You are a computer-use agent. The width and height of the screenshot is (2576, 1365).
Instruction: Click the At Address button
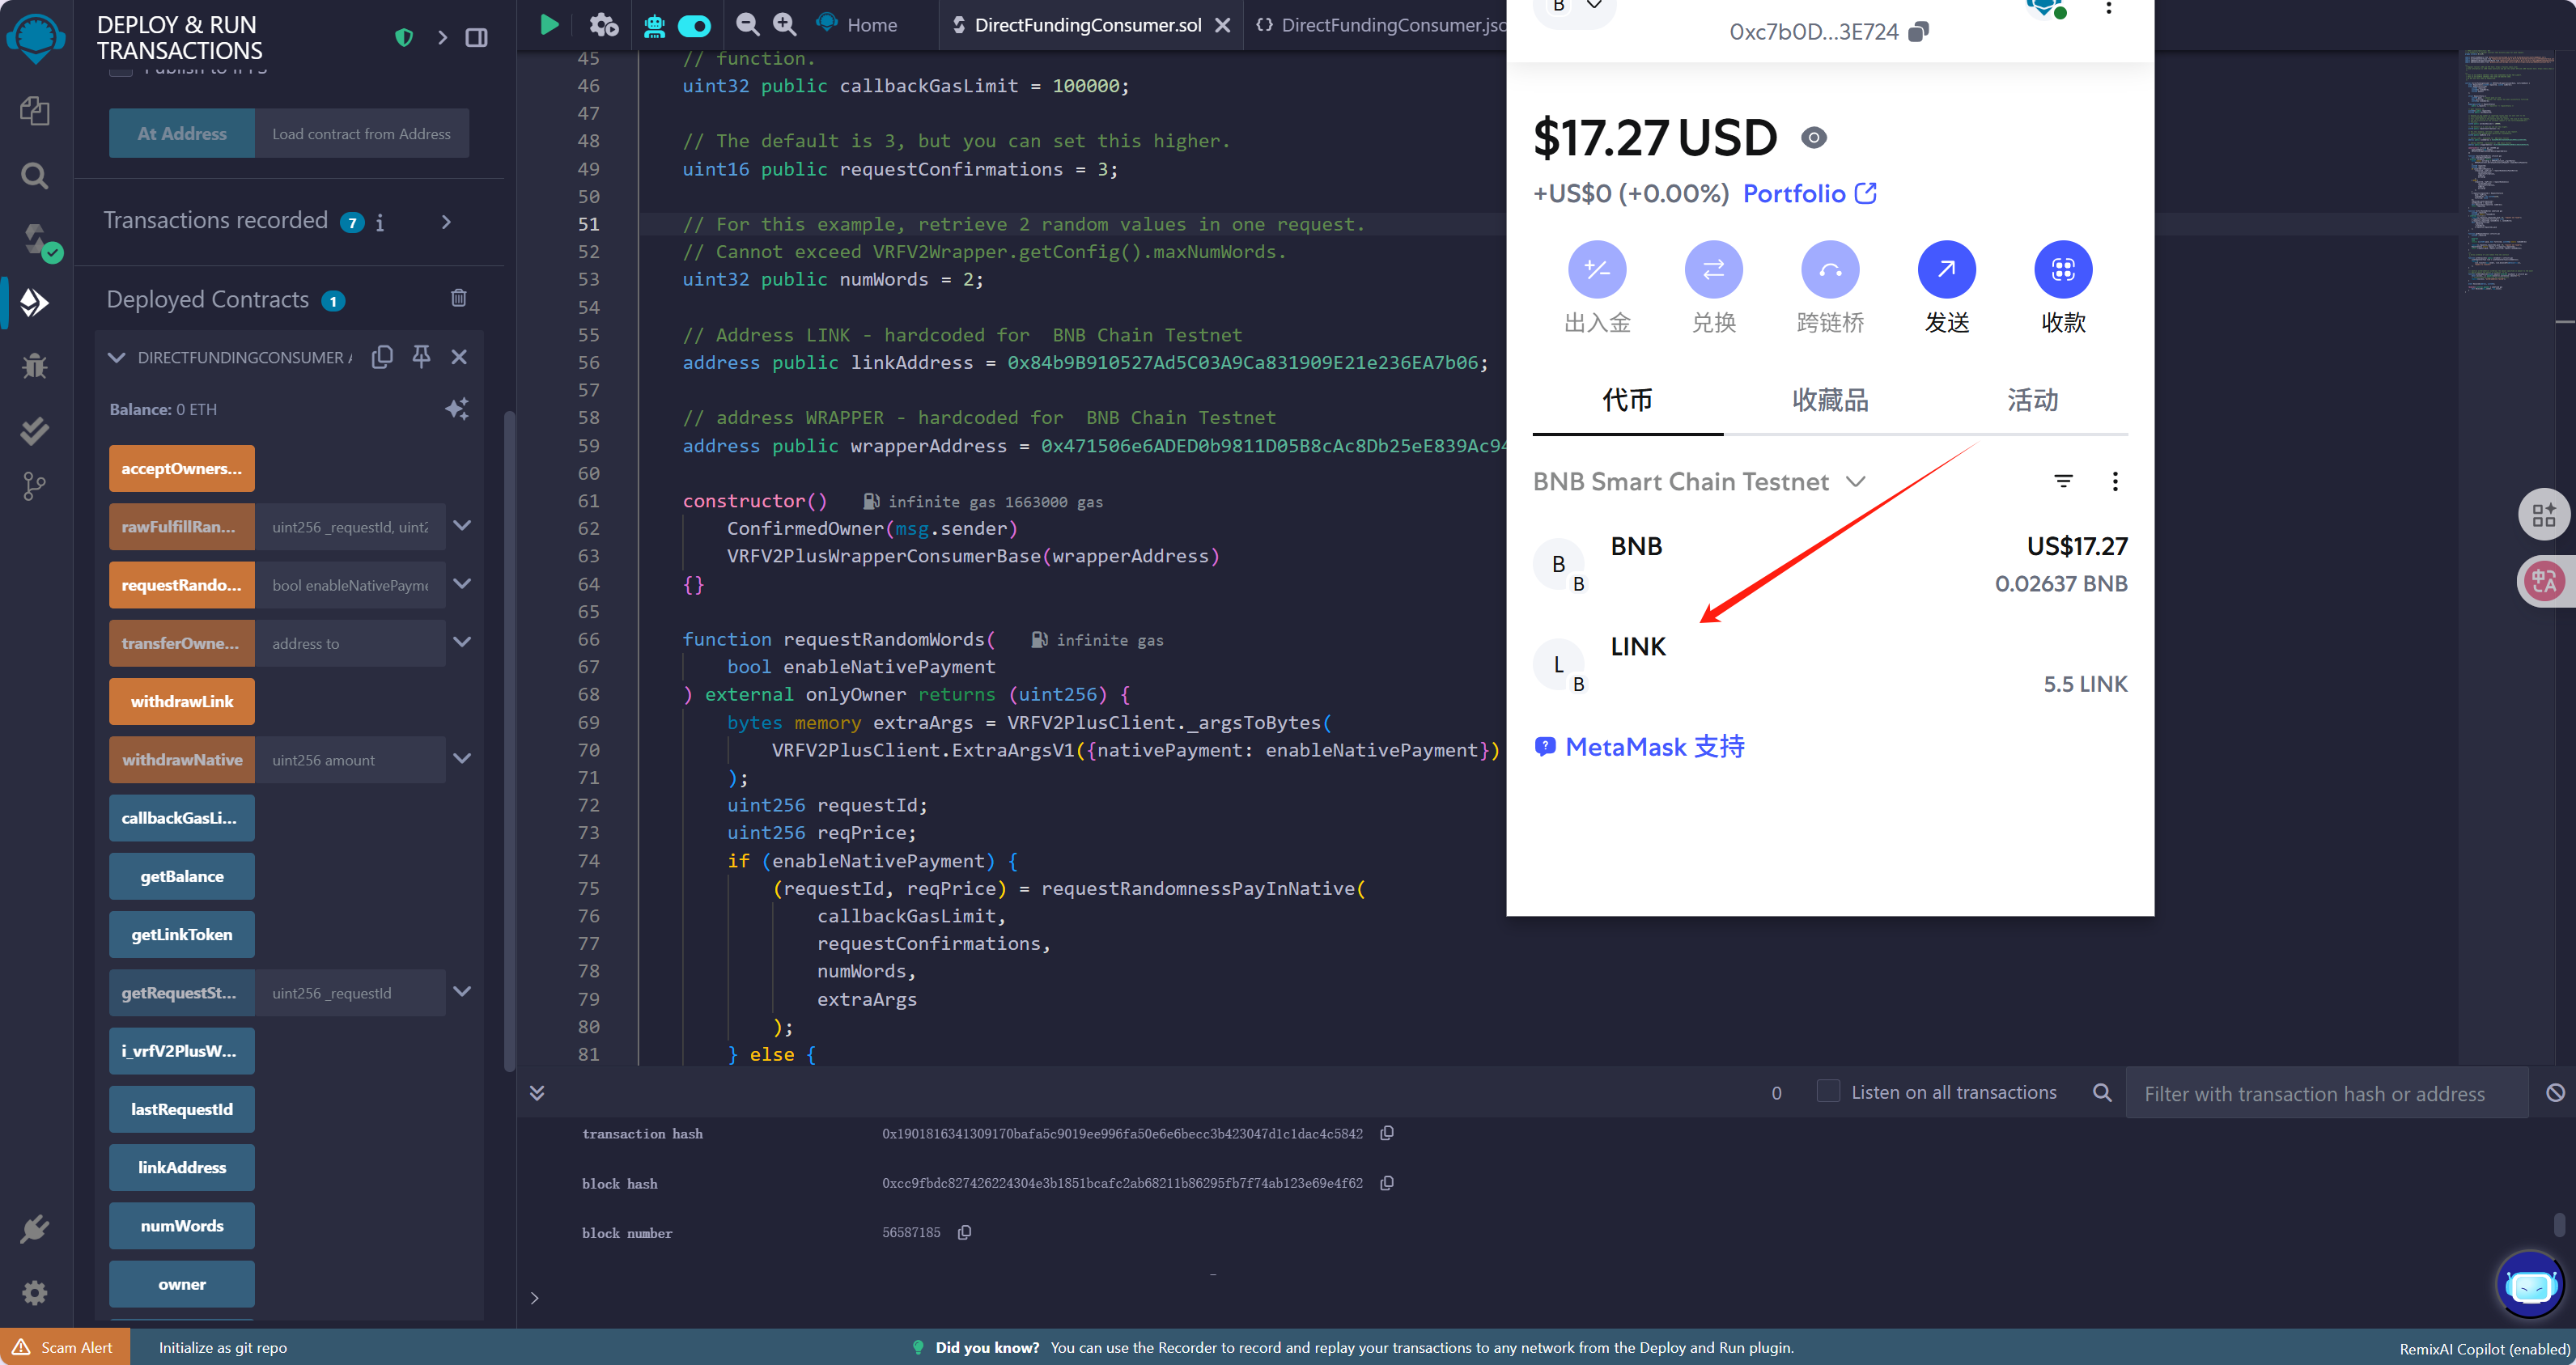point(182,133)
